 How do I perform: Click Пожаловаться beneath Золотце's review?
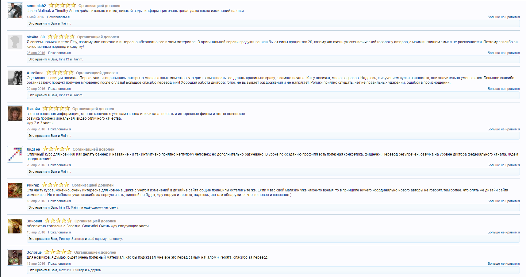(x=60, y=264)
